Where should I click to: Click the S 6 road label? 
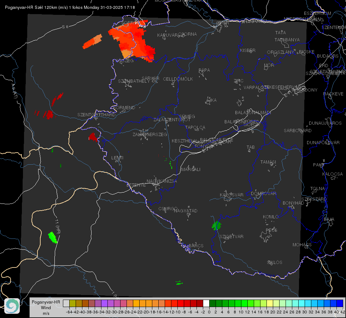(65, 27)
